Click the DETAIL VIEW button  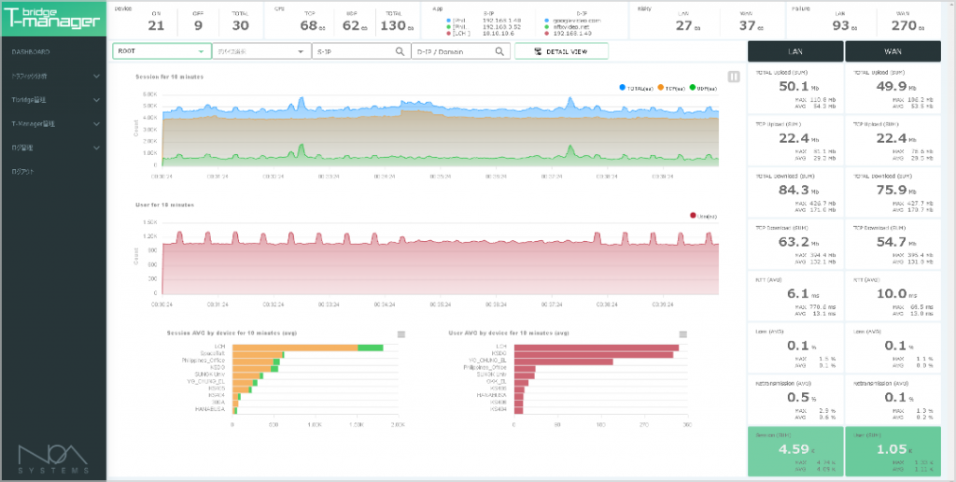click(x=561, y=51)
